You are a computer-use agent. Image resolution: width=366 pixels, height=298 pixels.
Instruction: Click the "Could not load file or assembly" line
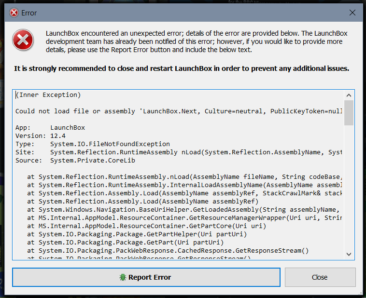pyautogui.click(x=179, y=111)
